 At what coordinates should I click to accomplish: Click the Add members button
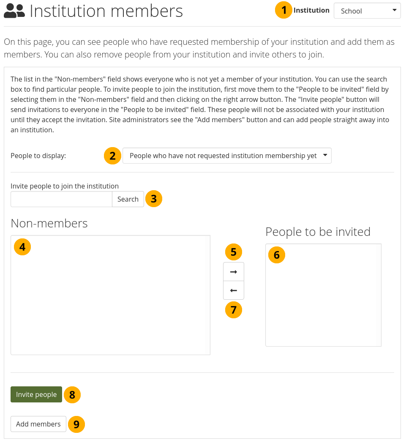[x=38, y=424]
